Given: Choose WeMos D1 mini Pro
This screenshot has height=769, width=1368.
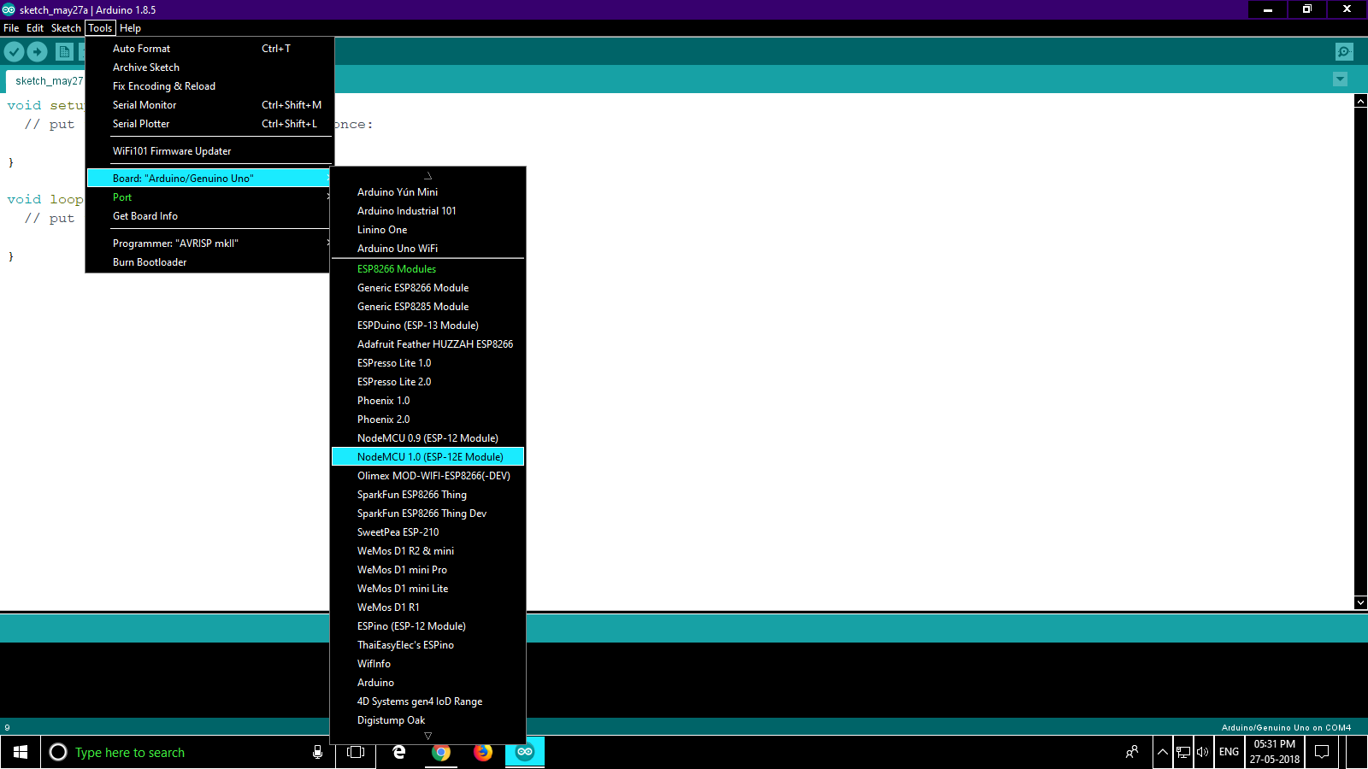Looking at the screenshot, I should click(x=427, y=570).
